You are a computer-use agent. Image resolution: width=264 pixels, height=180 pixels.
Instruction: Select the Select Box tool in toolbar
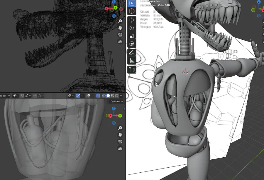[132, 3]
